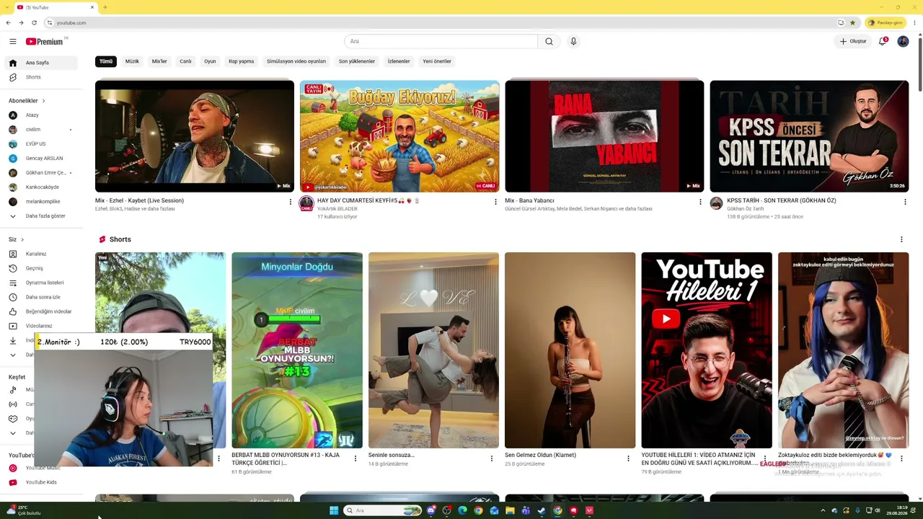The width and height of the screenshot is (923, 519).
Task: Select the İzlenenler chip
Action: pyautogui.click(x=399, y=61)
